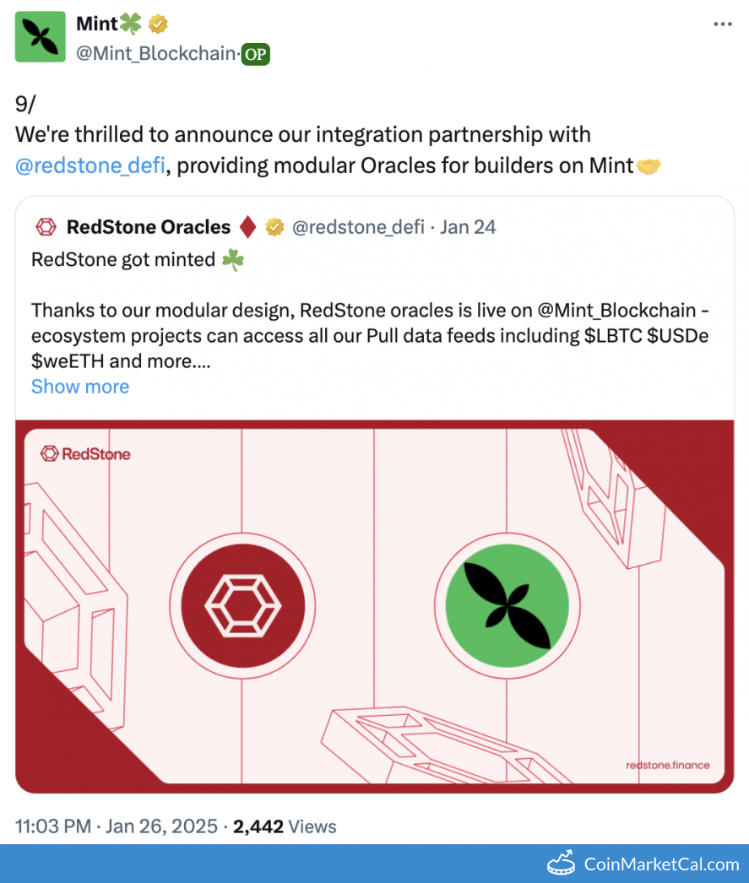This screenshot has width=749, height=883.
Task: Click the Jan 24 quoted tweet date
Action: pyautogui.click(x=468, y=227)
